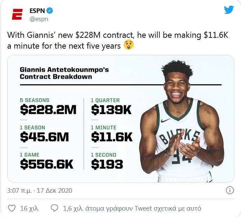Image resolution: width=242 pixels, height=219 pixels.
Task: Open the ESPN account name
Action: (37, 11)
